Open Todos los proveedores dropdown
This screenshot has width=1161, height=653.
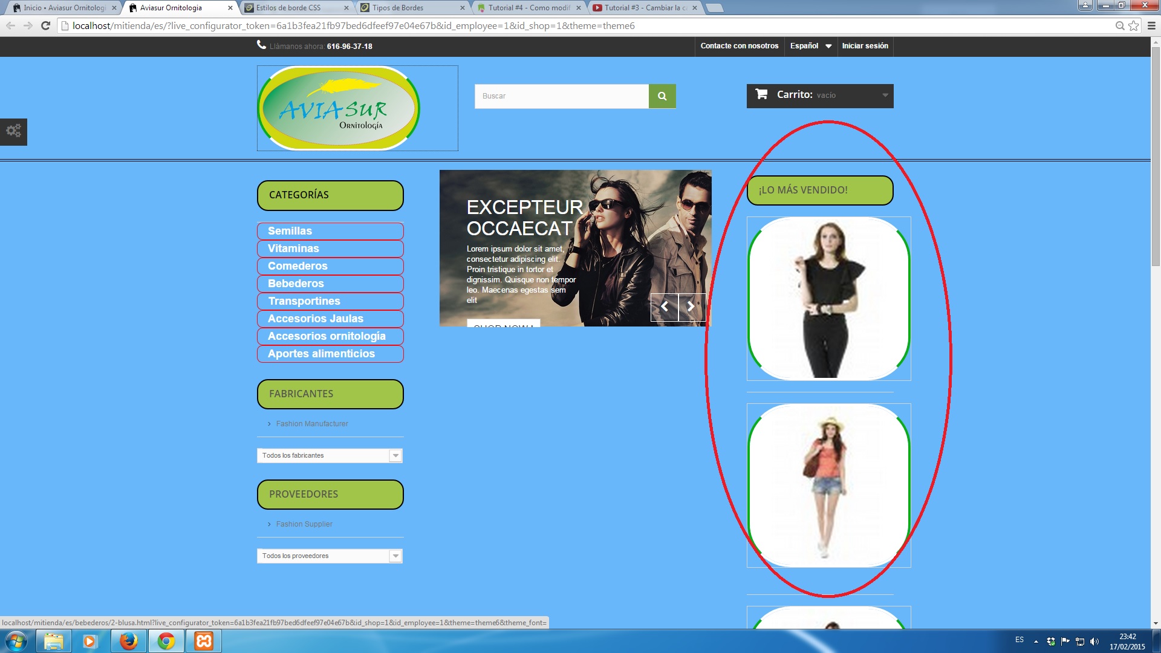[330, 556]
